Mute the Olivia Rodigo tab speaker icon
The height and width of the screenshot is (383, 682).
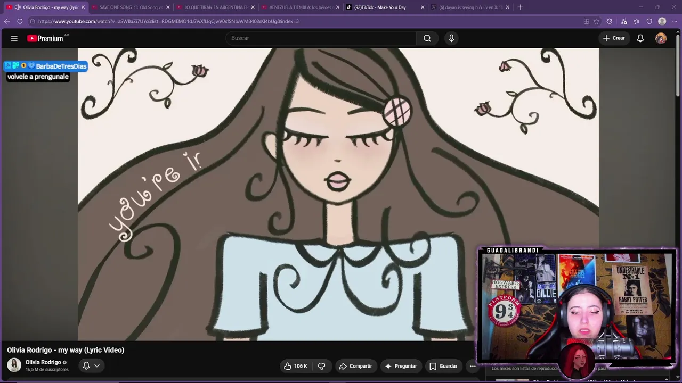[18, 7]
